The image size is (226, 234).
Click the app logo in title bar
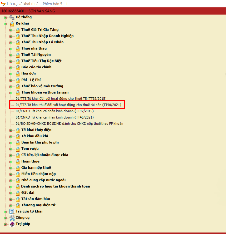click(3, 4)
